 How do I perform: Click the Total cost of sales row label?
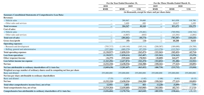(x=11, y=38)
